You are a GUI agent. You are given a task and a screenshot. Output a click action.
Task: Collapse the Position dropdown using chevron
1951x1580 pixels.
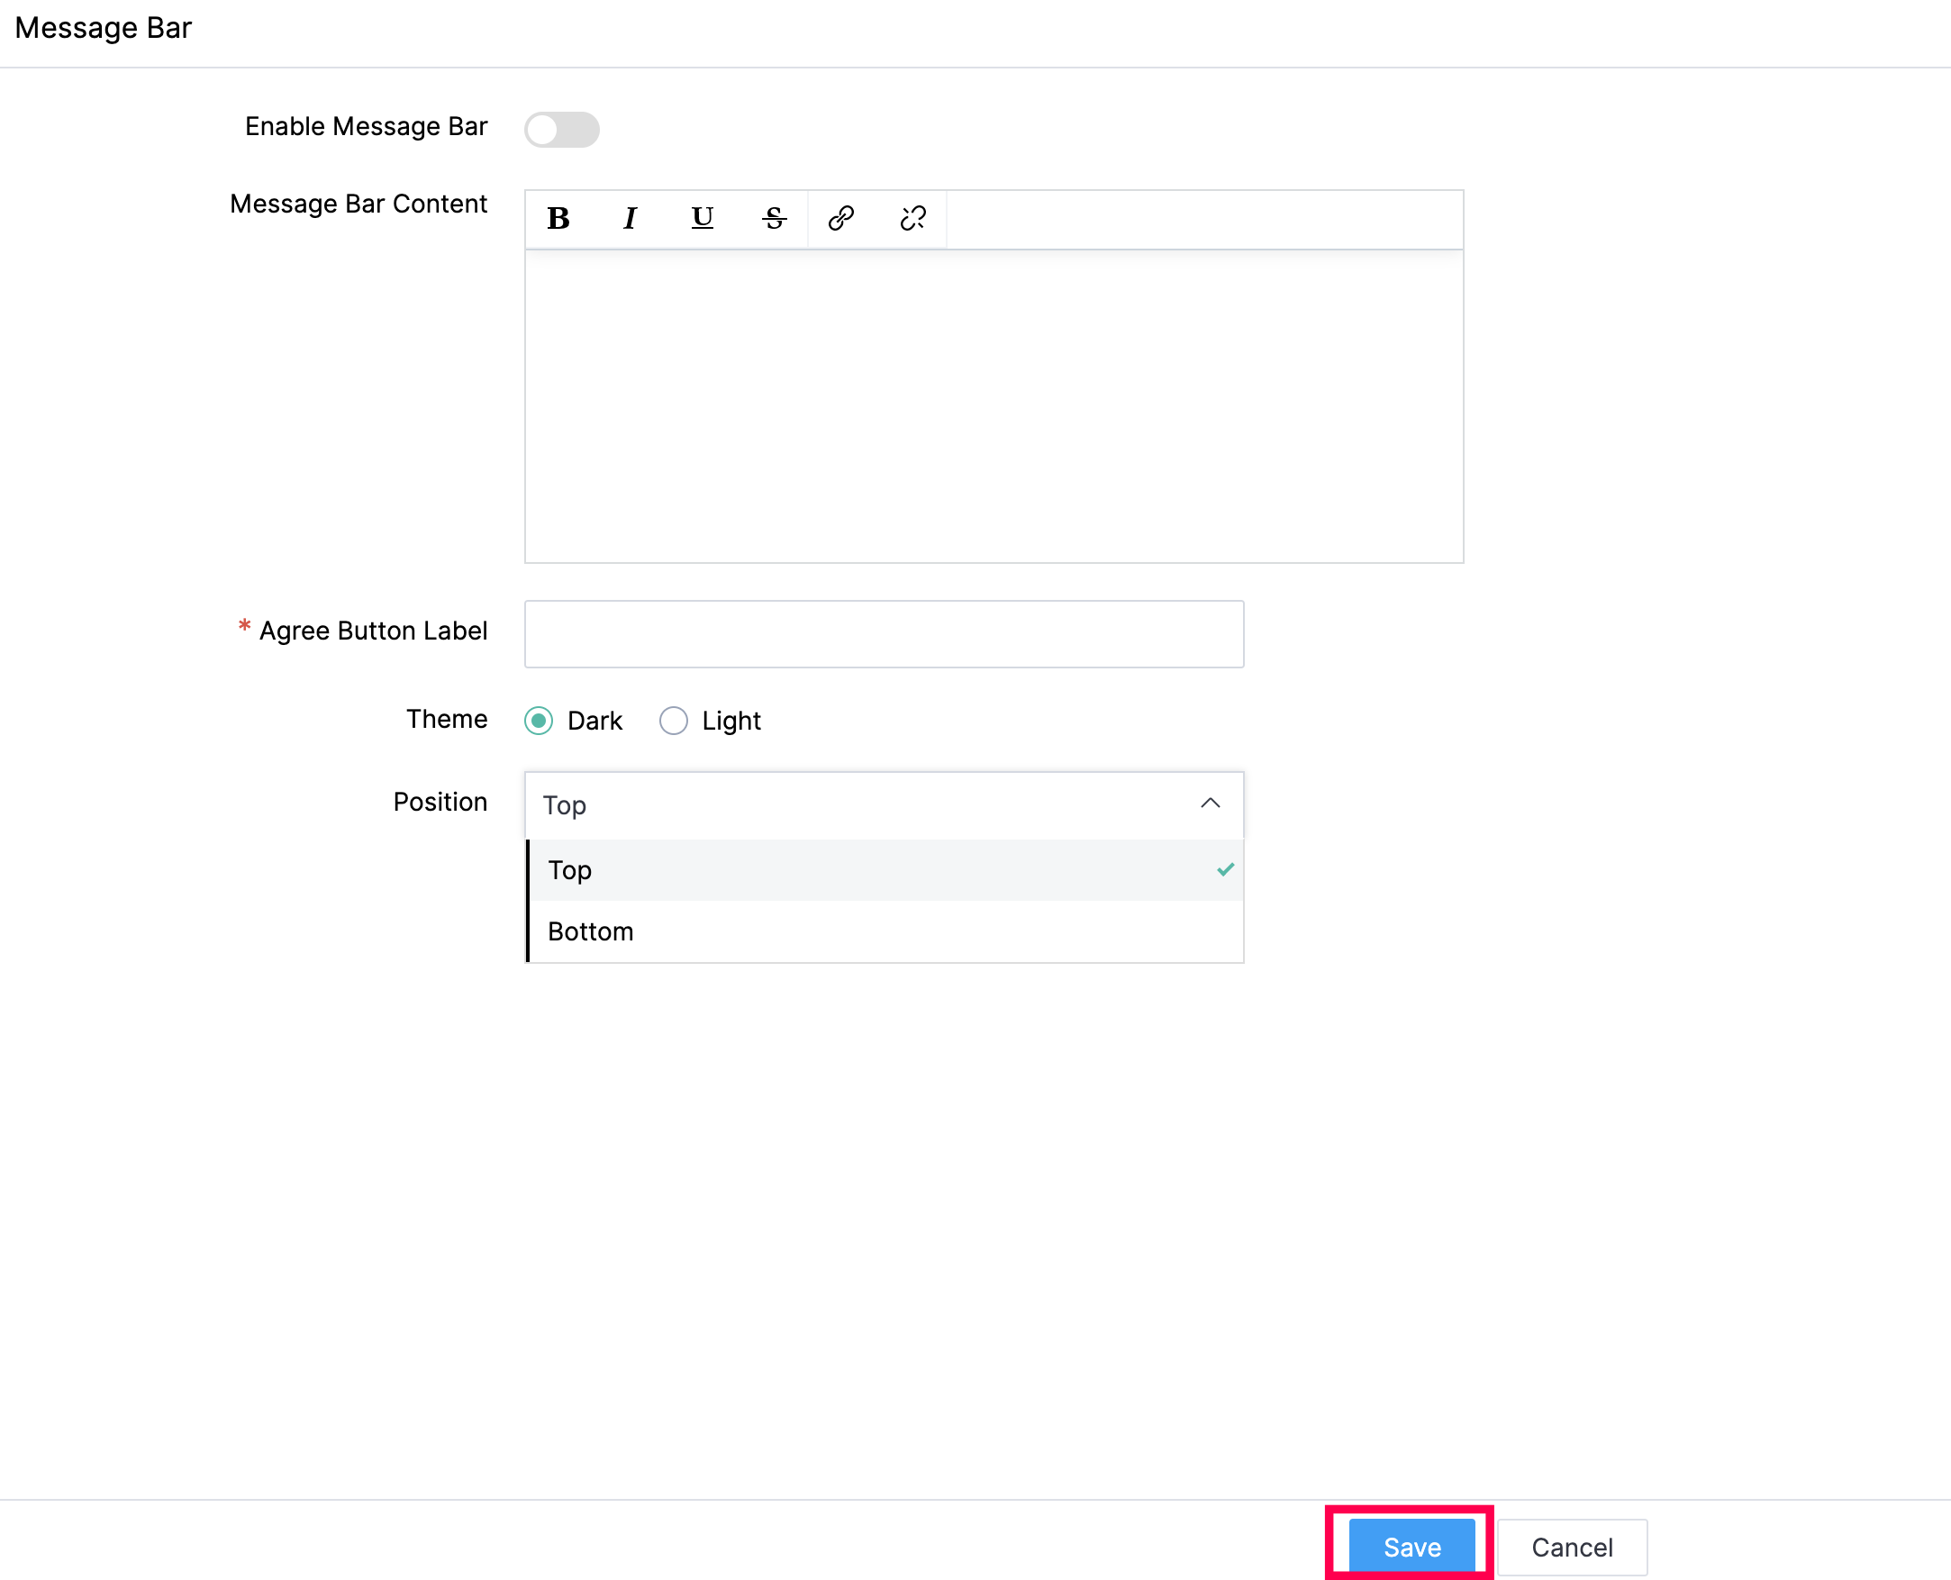coord(1210,804)
